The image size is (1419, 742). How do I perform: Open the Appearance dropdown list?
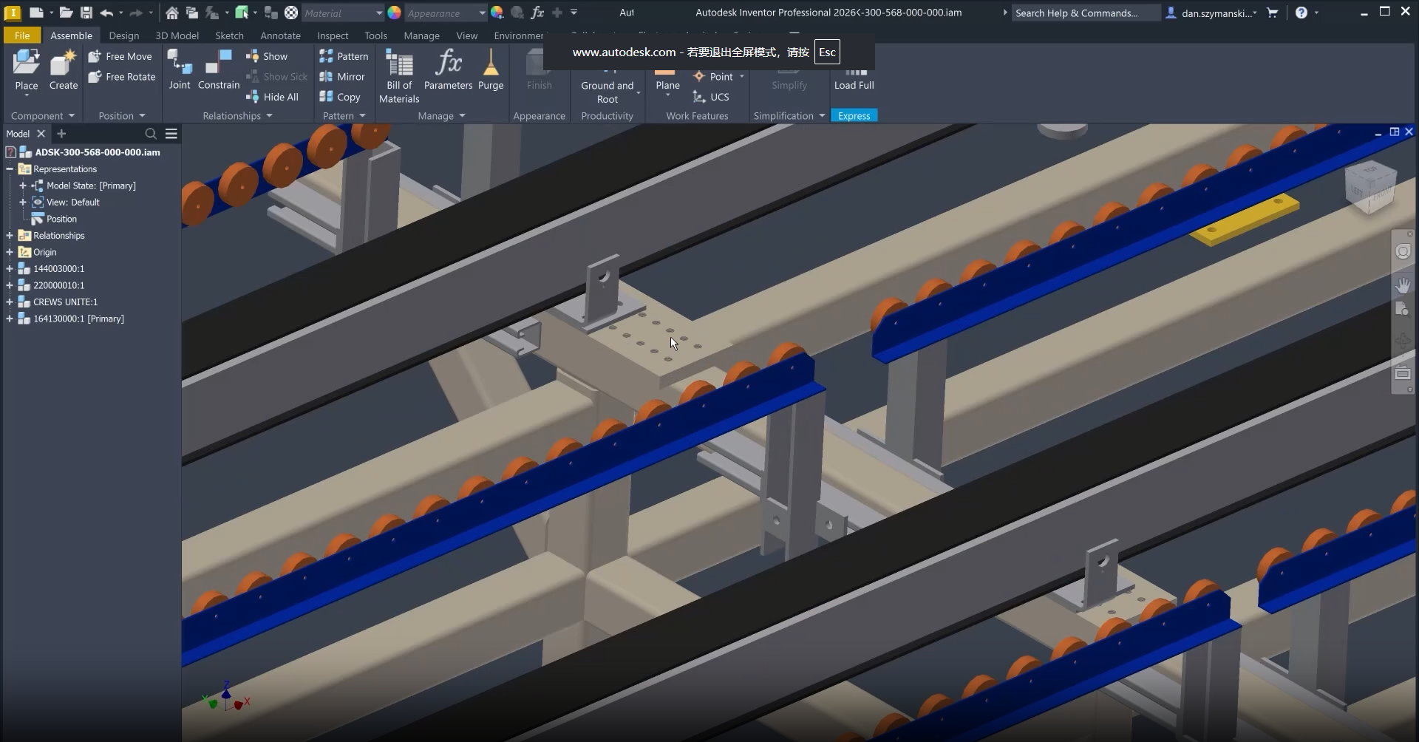[481, 13]
